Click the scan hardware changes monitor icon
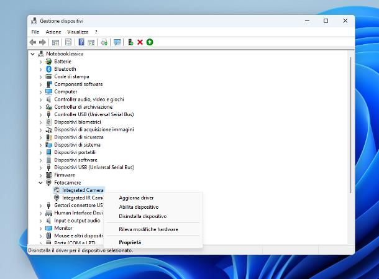The width and height of the screenshot is (379, 279). pos(117,42)
